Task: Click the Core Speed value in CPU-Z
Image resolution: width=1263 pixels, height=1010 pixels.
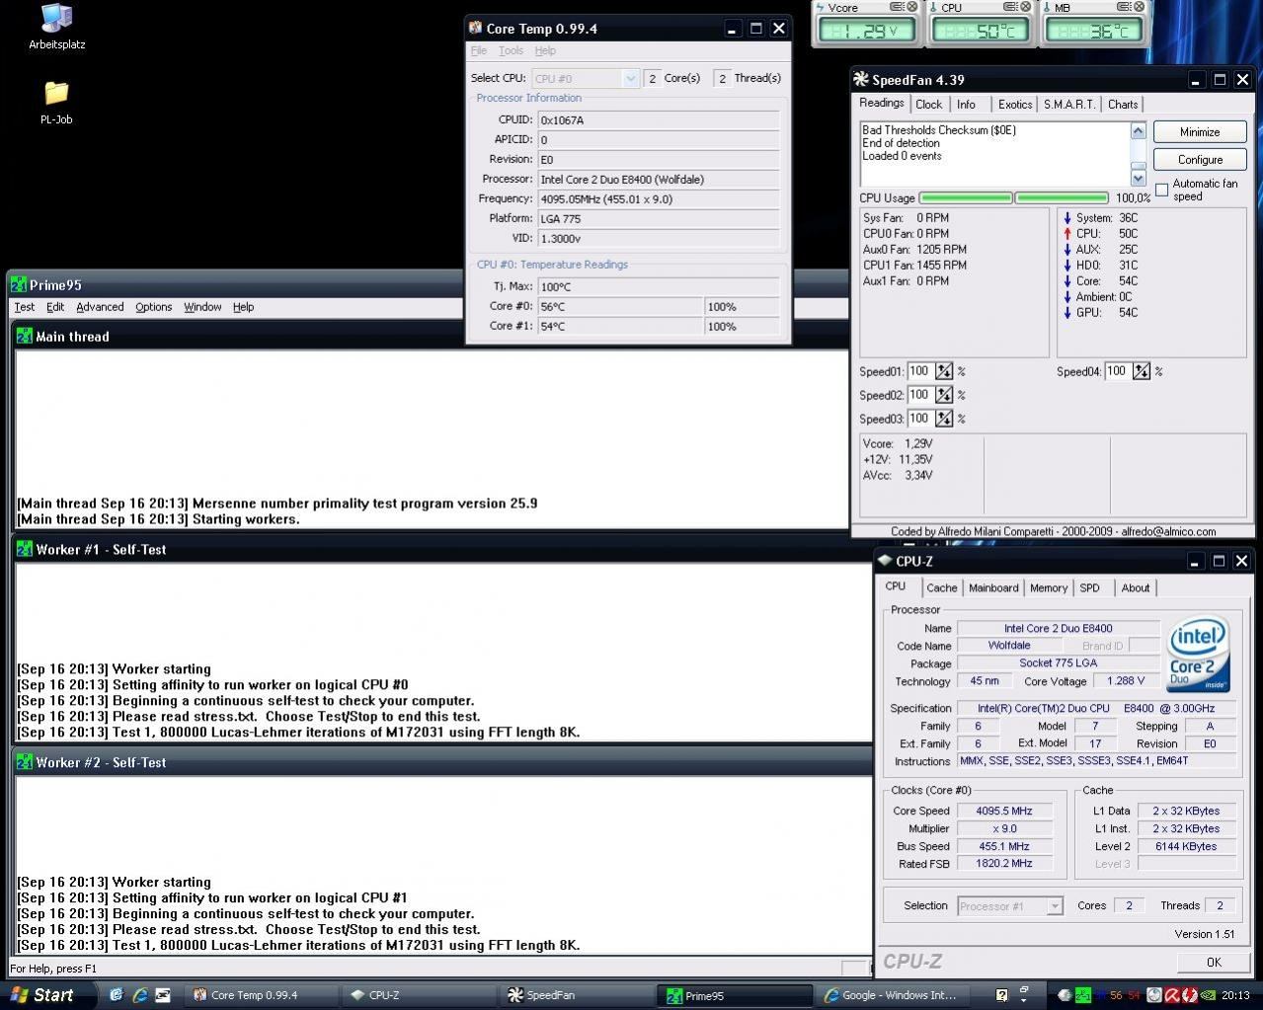Action: click(x=1004, y=811)
